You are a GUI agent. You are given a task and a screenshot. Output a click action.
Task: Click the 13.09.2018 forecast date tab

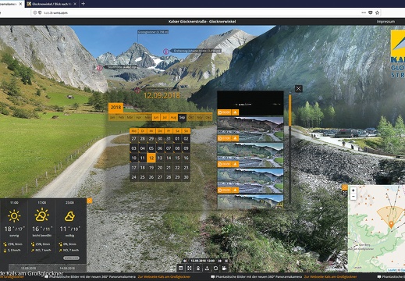point(28,268)
